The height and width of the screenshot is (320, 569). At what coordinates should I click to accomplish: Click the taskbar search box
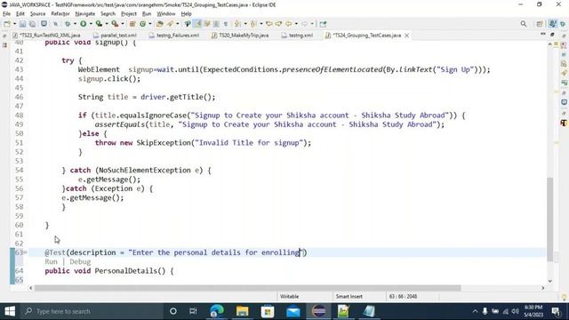click(91, 311)
